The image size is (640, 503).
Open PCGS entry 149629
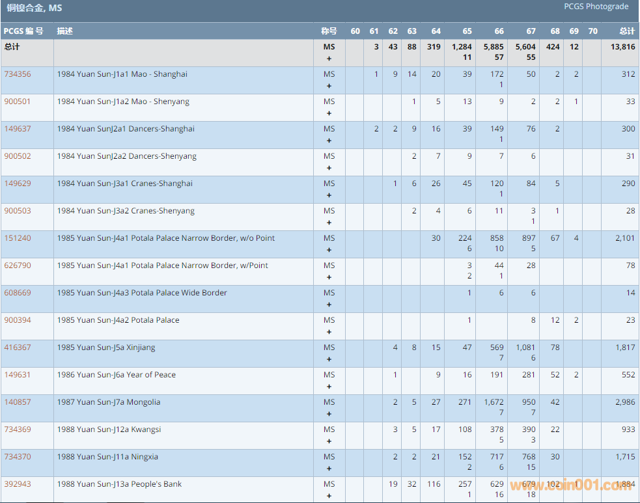tap(18, 184)
